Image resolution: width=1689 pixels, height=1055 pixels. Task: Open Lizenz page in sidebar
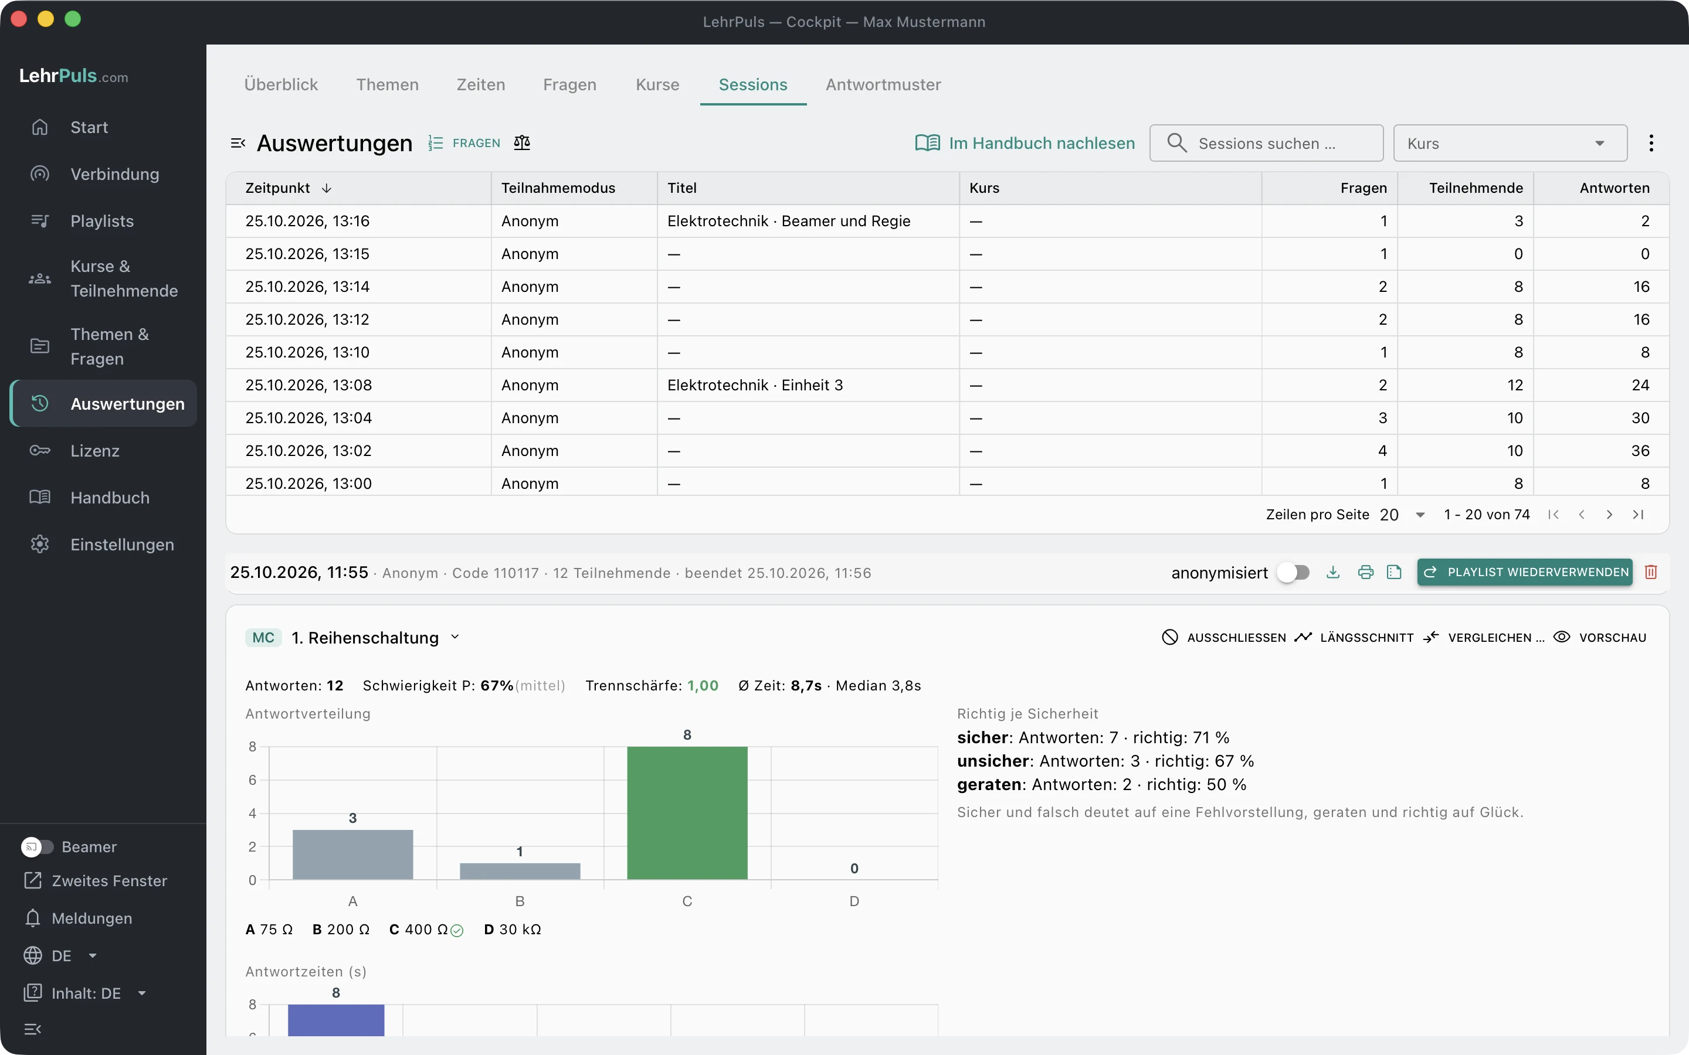click(103, 451)
